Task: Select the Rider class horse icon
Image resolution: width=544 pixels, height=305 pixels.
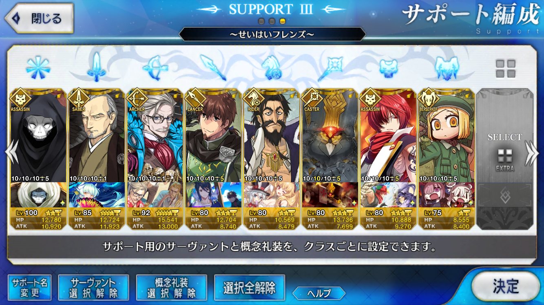Action: [x=272, y=68]
